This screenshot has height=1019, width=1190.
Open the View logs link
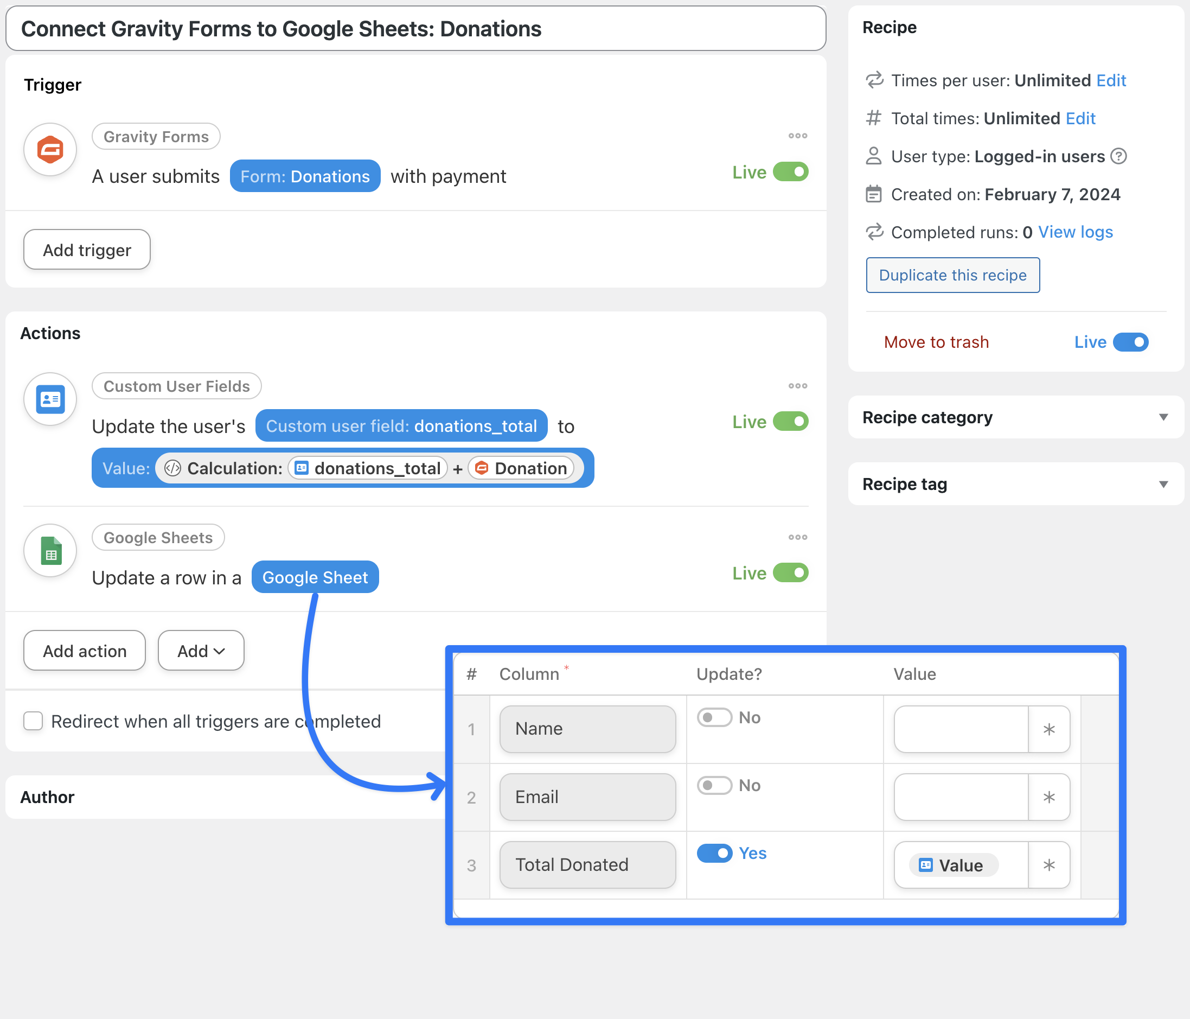pyautogui.click(x=1075, y=232)
